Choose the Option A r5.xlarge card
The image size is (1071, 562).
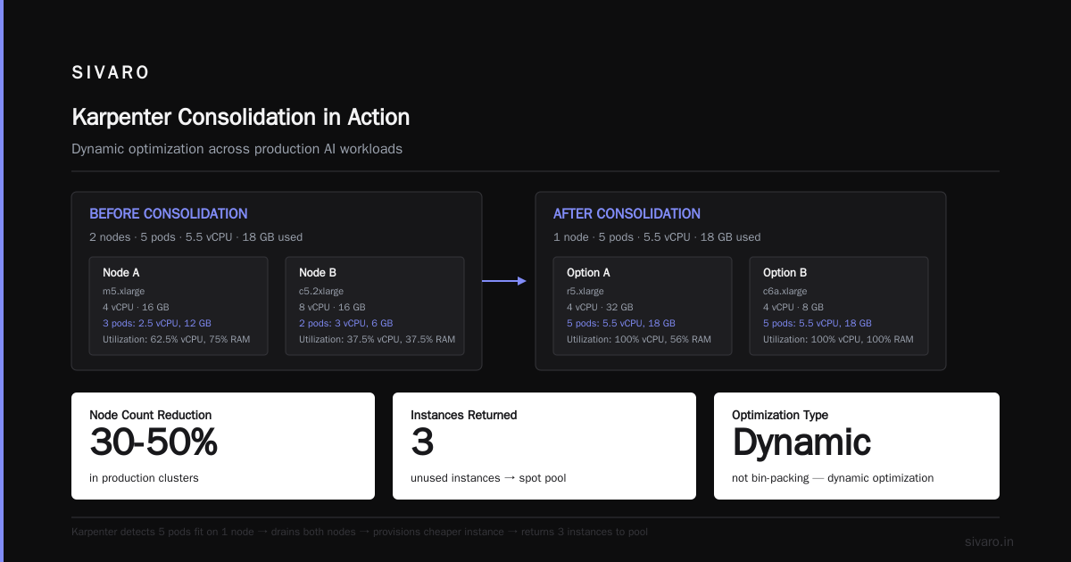643,306
